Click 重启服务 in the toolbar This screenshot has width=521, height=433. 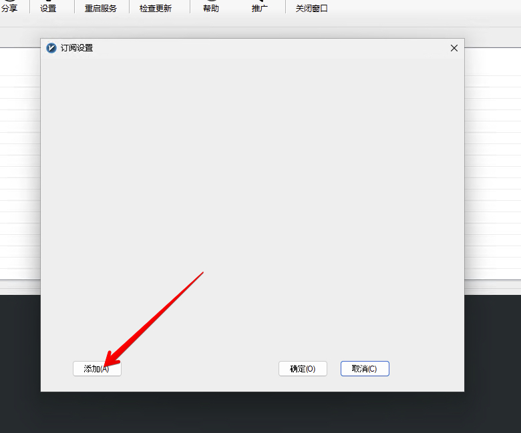click(x=101, y=7)
